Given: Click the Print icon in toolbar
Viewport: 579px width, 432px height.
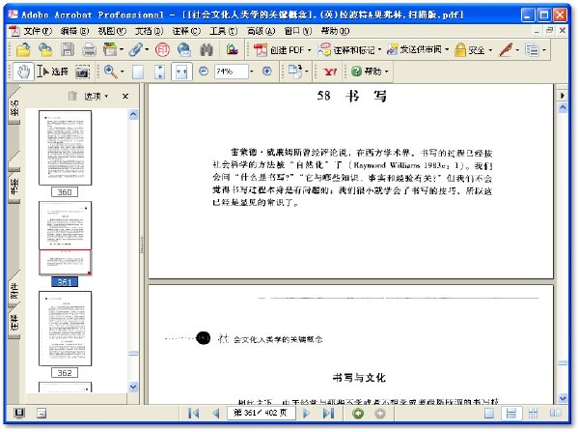Looking at the screenshot, I should 89,49.
